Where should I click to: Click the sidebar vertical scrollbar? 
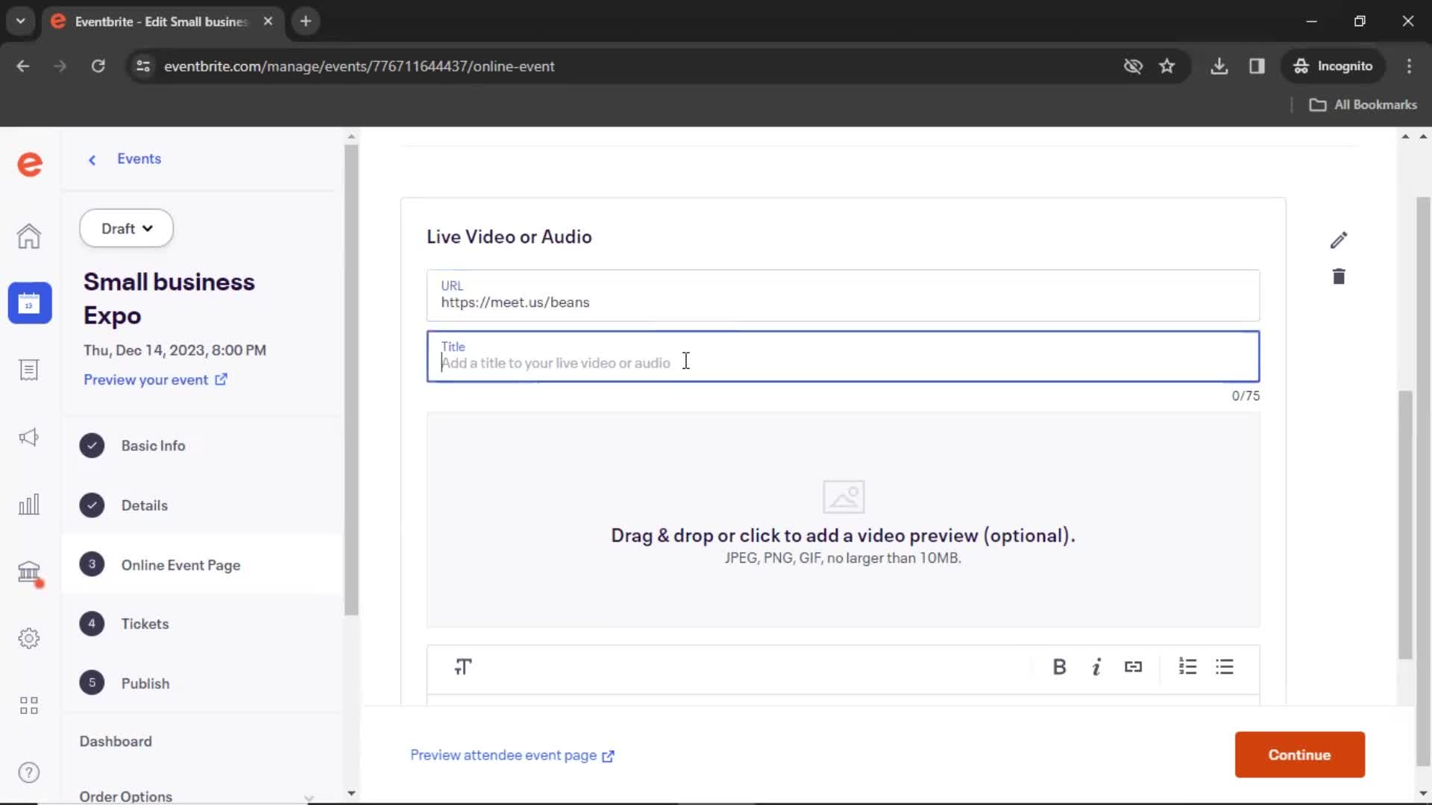(x=351, y=380)
